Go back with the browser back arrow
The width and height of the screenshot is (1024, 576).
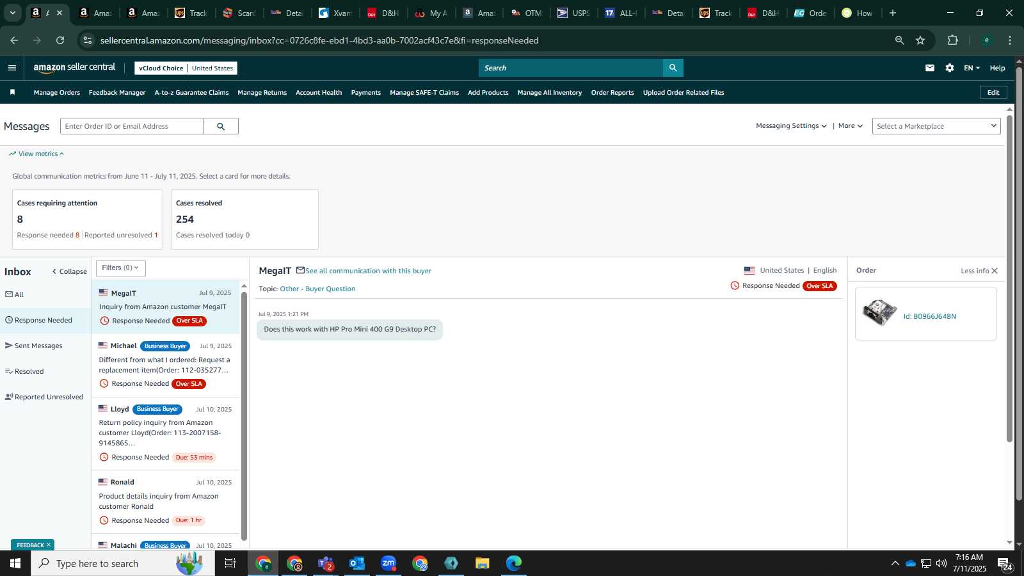coord(14,40)
